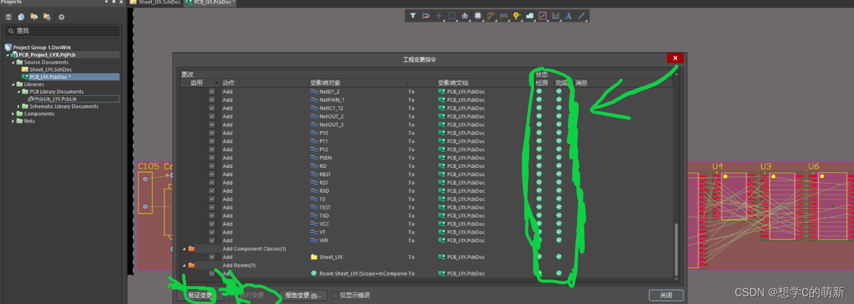Click the 关闭 button
The width and height of the screenshot is (854, 304).
(x=666, y=295)
